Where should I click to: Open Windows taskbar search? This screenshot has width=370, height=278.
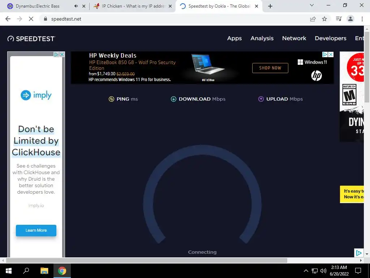tap(26, 270)
